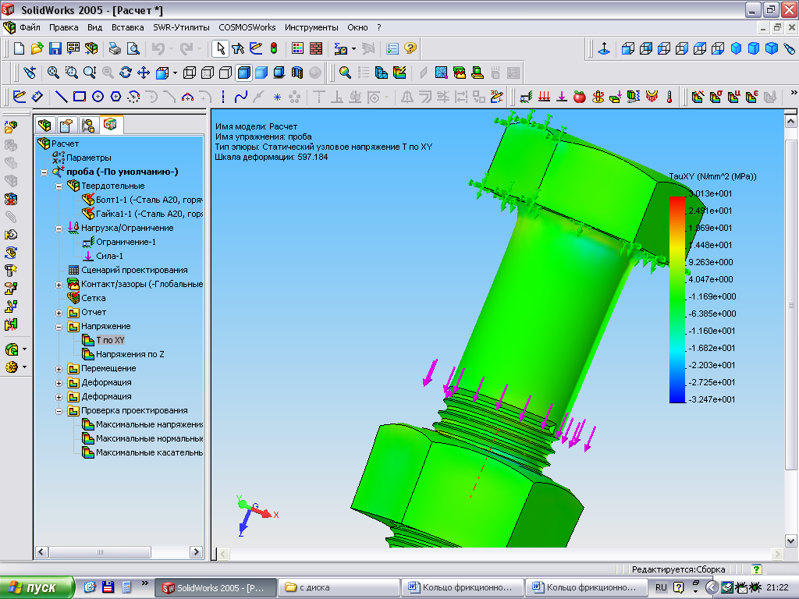Open the Инструменты menu
The width and height of the screenshot is (799, 599).
click(x=311, y=27)
